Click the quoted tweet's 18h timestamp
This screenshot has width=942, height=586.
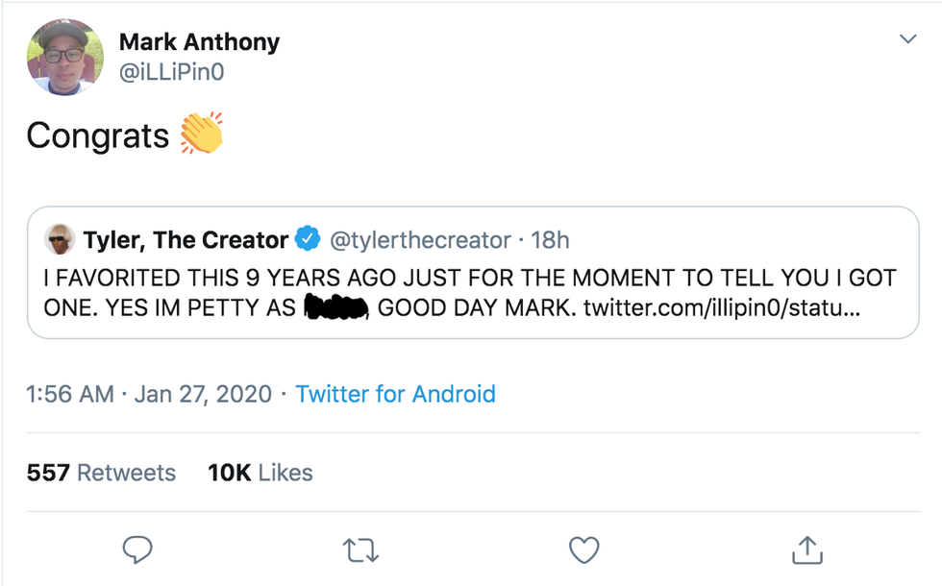pos(551,239)
